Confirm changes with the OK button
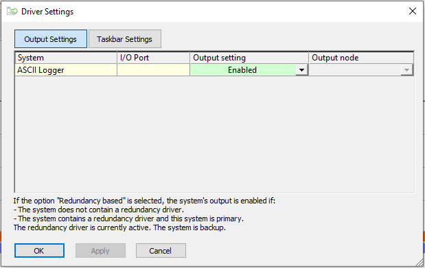The image size is (425, 268). pos(39,250)
